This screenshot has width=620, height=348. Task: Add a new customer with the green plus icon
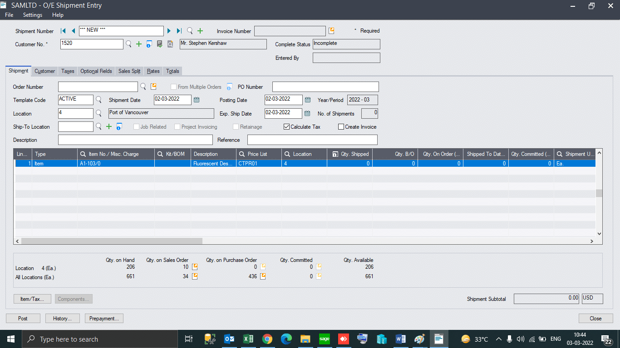pyautogui.click(x=139, y=44)
